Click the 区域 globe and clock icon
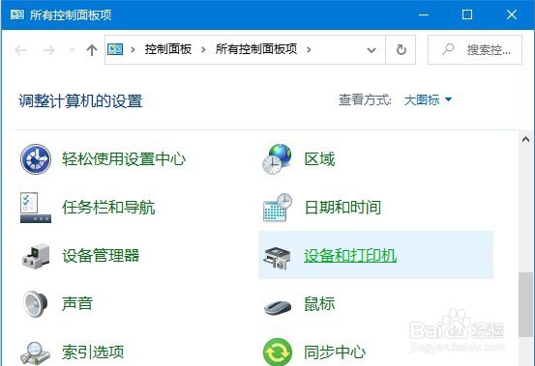This screenshot has width=535, height=366. (x=277, y=159)
